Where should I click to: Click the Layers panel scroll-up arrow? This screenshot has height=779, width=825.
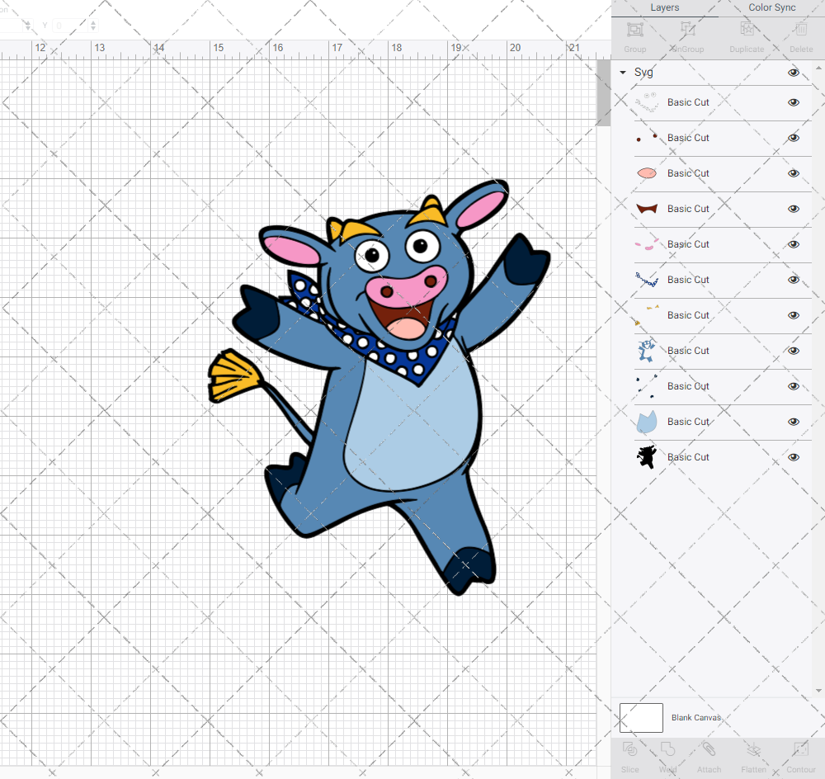(x=818, y=68)
